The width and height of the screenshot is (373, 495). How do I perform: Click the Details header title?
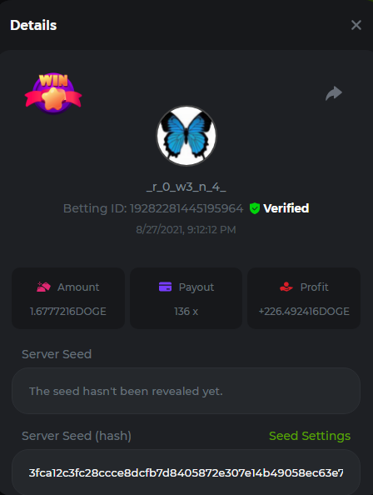coord(33,25)
